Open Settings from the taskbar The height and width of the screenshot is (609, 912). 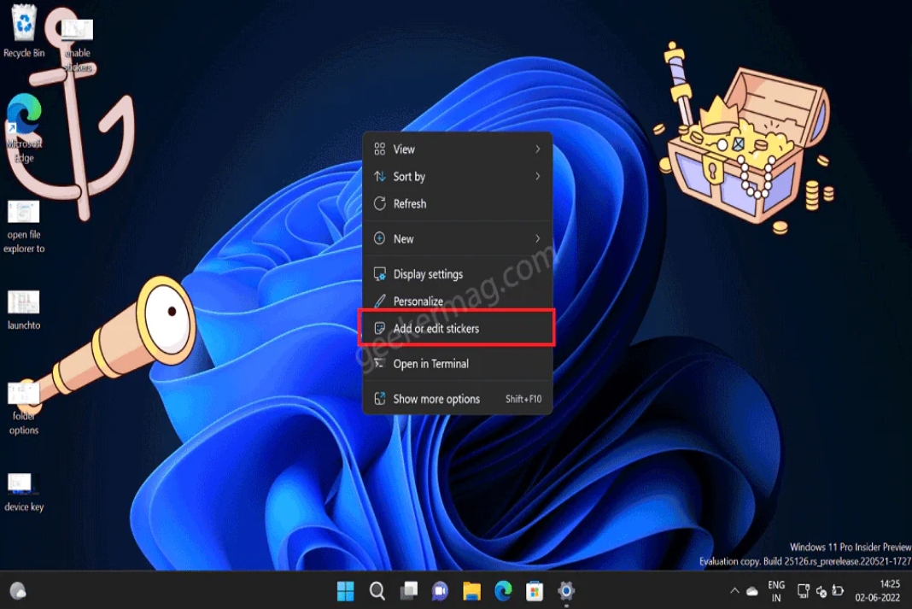coord(565,590)
